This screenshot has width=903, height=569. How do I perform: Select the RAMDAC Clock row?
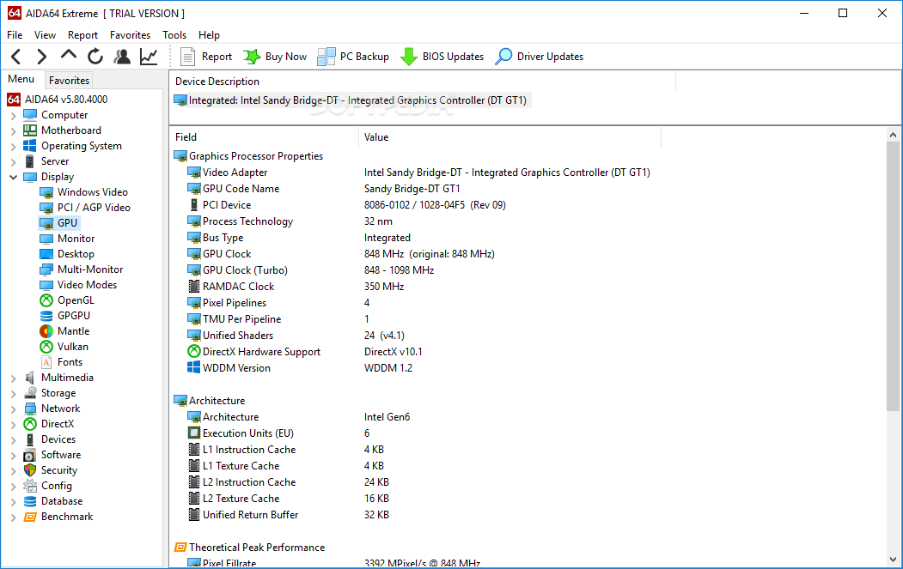296,287
